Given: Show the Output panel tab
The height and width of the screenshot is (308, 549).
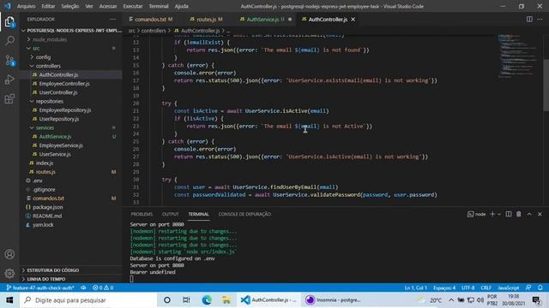Looking at the screenshot, I should coord(171,214).
